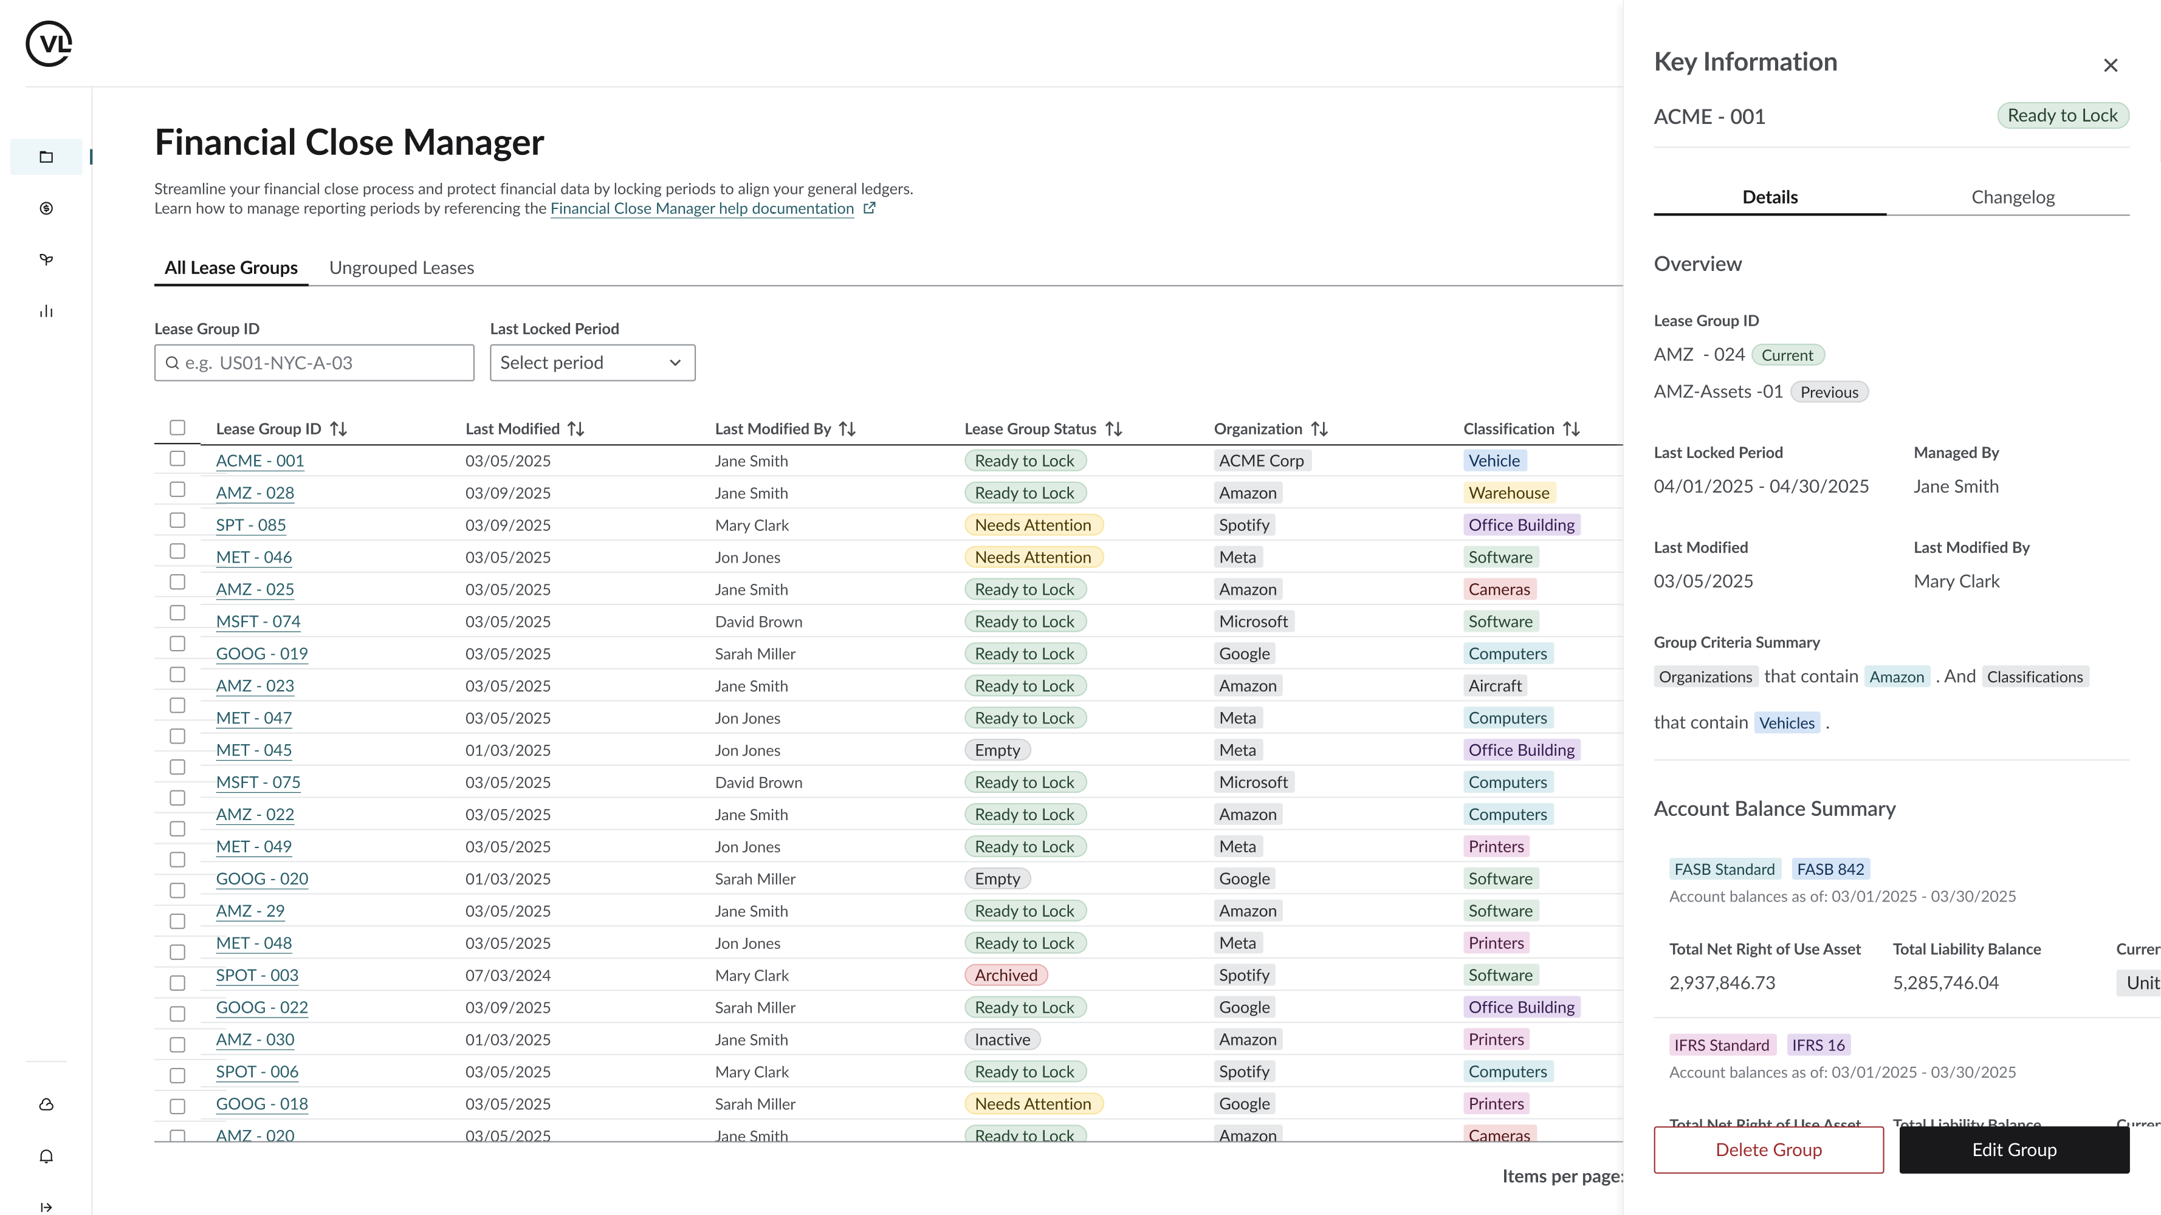This screenshot has height=1215, width=2161.
Task: Click the notification bell icon
Action: pyautogui.click(x=46, y=1156)
